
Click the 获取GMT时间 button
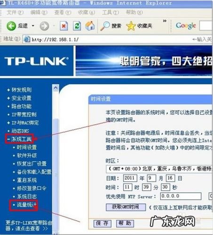(126, 207)
